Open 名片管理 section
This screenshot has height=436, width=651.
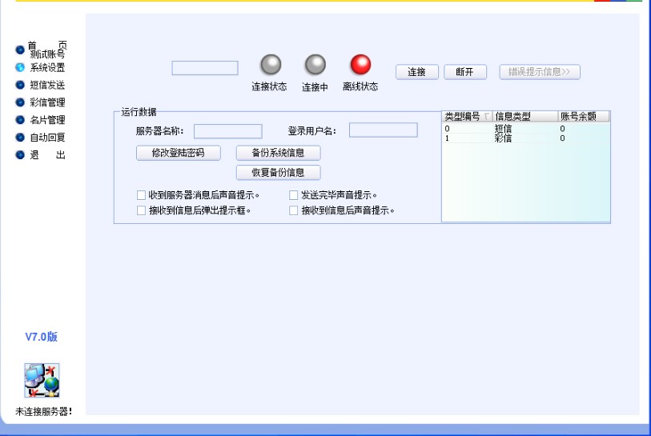[x=47, y=120]
